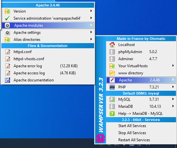Open the MySQL entry in WampServer menu

point(141,99)
